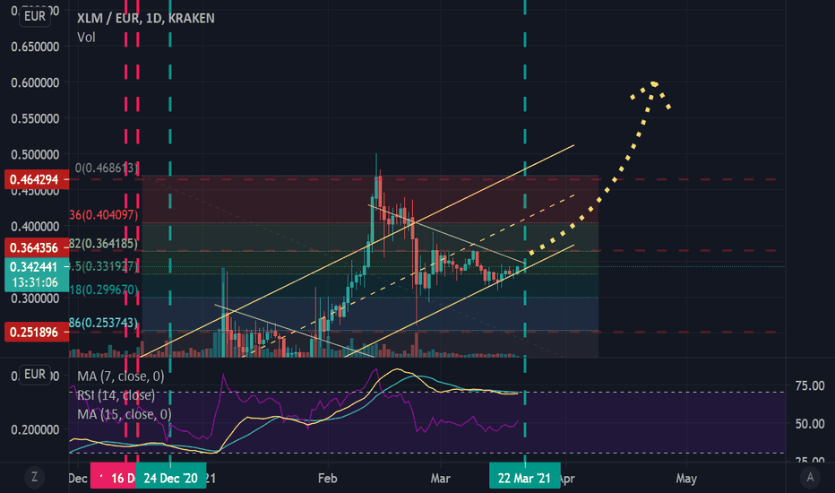Screen dimensions: 835x493
Task: Click the yellow dotted projection arrow tip
Action: tap(654, 83)
